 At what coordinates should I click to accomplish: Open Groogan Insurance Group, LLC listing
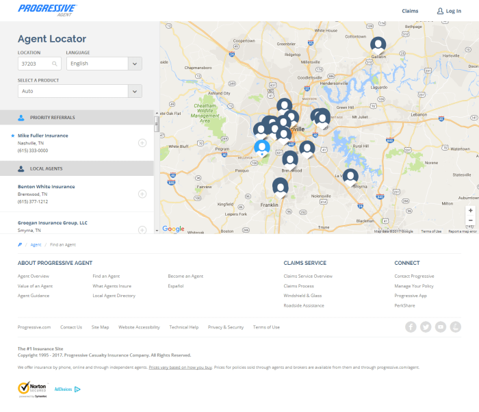[52, 222]
